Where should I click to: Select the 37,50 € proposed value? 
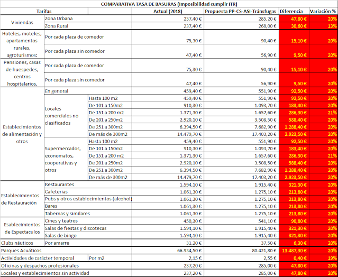click(x=241, y=243)
